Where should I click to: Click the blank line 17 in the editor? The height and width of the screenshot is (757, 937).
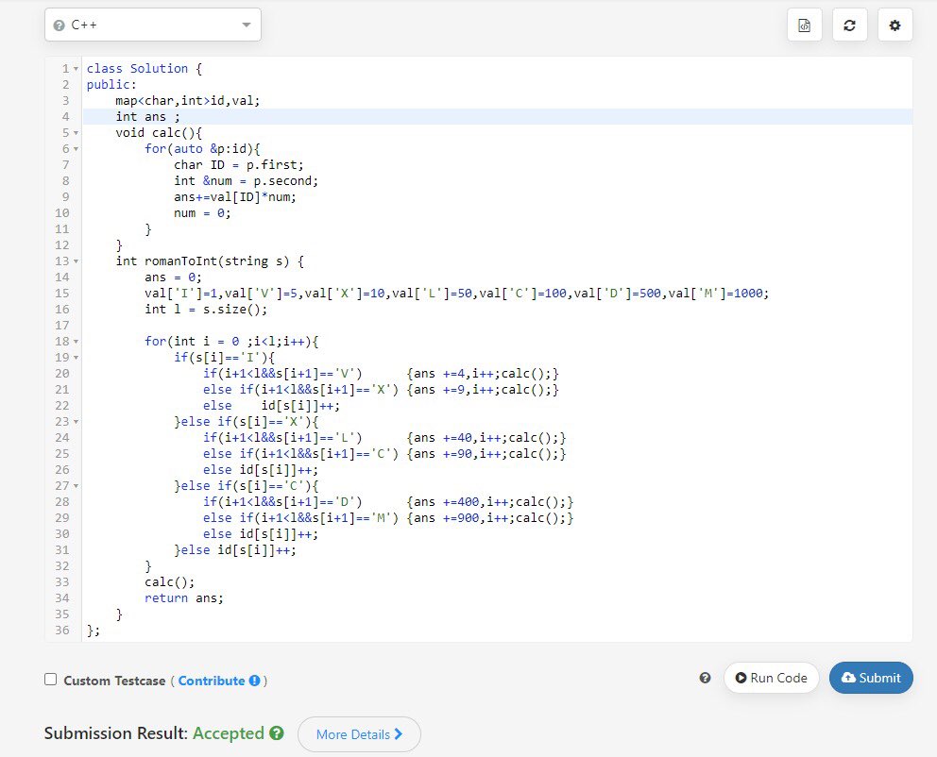pyautogui.click(x=498, y=326)
